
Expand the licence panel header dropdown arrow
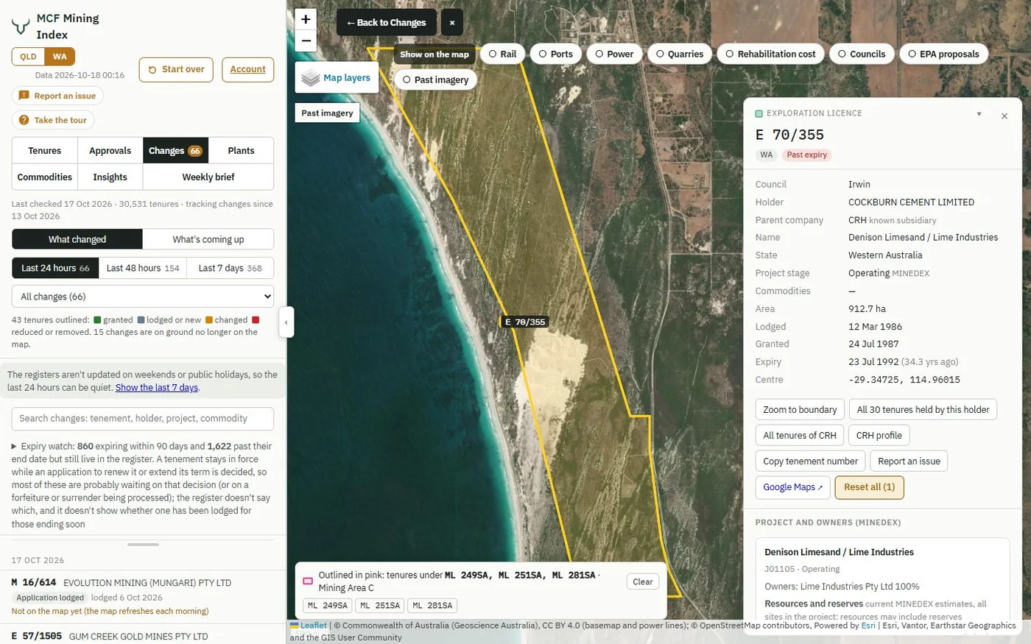[x=979, y=114]
